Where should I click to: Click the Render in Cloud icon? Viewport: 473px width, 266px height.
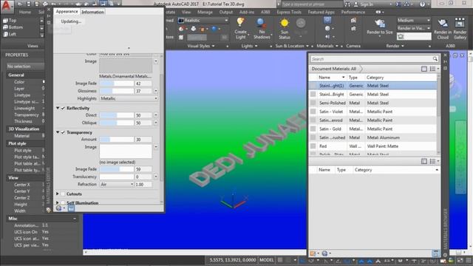[x=443, y=23]
